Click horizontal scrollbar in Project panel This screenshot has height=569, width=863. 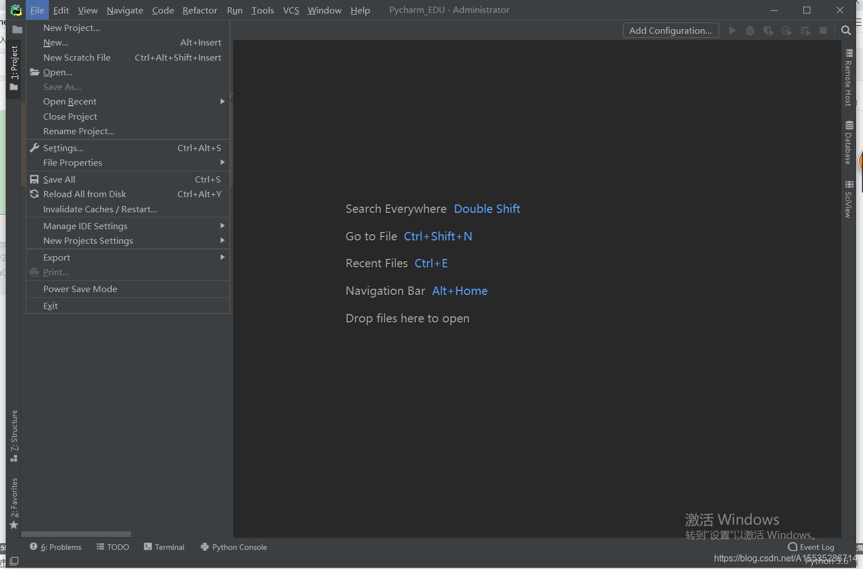(x=76, y=534)
